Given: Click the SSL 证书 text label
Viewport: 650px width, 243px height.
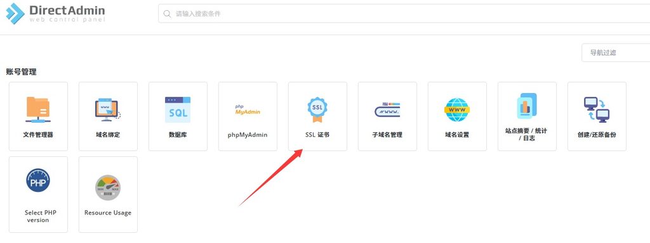Looking at the screenshot, I should tap(317, 135).
